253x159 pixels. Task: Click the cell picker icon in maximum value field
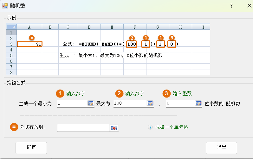coord(150,103)
